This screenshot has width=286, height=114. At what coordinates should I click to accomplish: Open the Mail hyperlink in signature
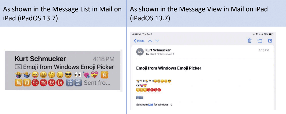[151, 105]
